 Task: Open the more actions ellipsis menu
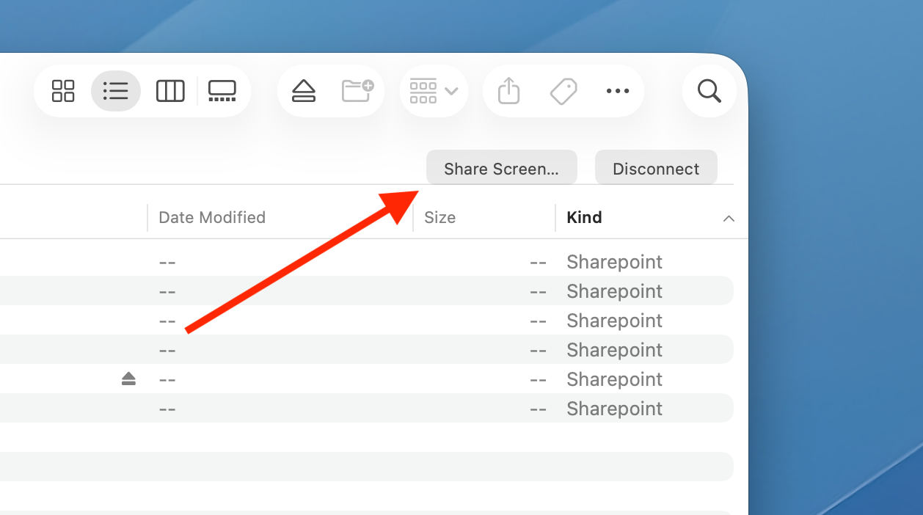617,92
